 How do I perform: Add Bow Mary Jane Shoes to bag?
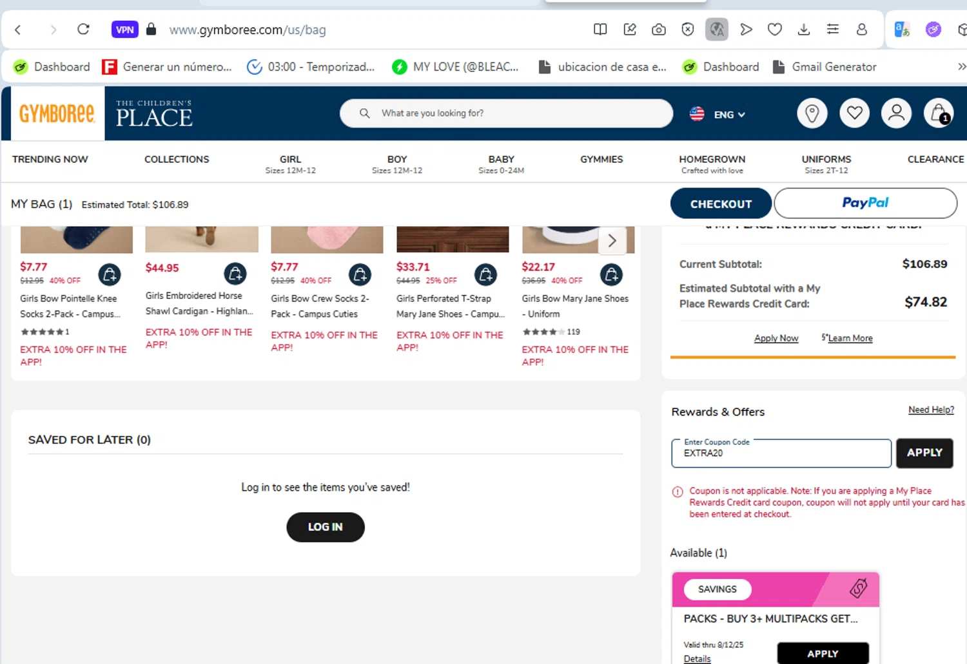coord(611,275)
